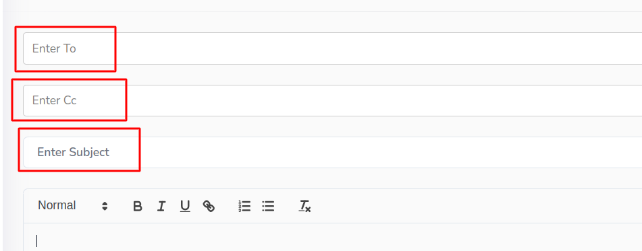
Task: Apply italic formatting using the I icon
Action: point(161,206)
